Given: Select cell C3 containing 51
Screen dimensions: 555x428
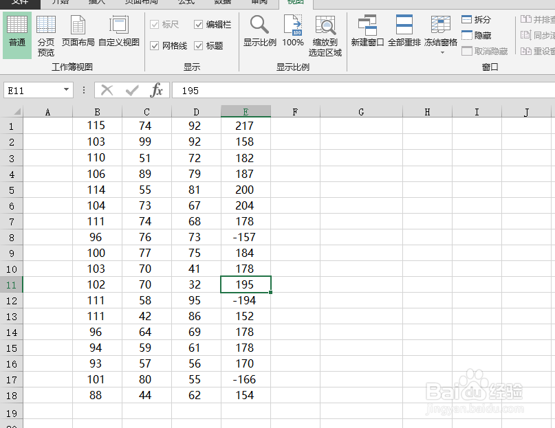Looking at the screenshot, I should [147, 158].
